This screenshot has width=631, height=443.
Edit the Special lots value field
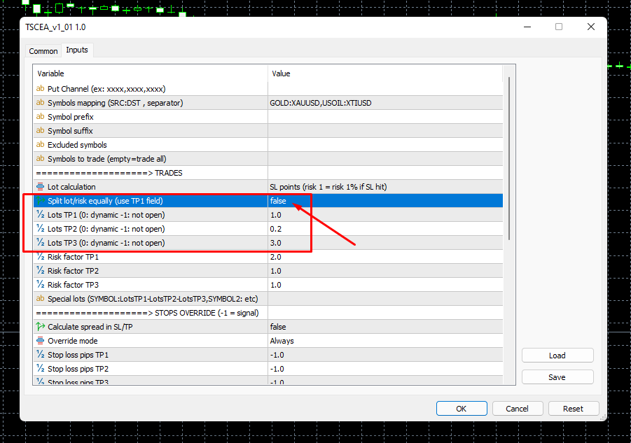[385, 299]
